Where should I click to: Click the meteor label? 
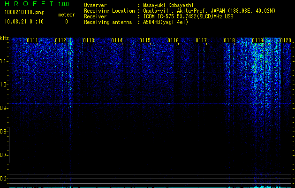click(67, 15)
